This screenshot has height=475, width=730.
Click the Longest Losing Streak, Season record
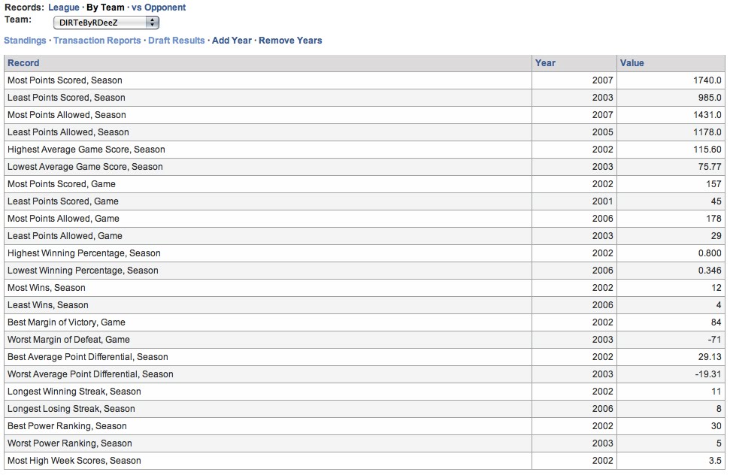[x=71, y=409]
